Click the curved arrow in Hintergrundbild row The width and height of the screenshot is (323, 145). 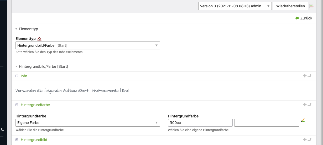[309, 140]
